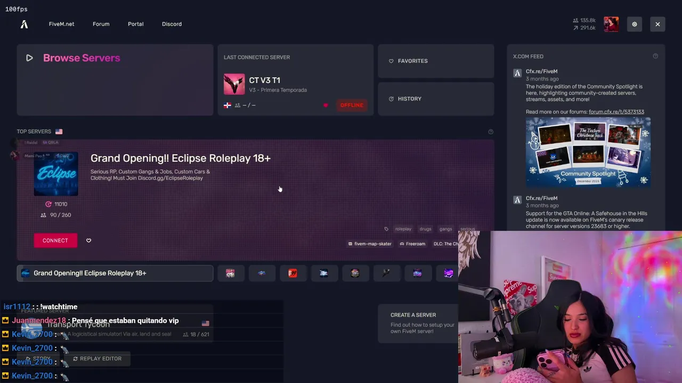Open the Replay Editor
The height and width of the screenshot is (383, 682).
97,359
